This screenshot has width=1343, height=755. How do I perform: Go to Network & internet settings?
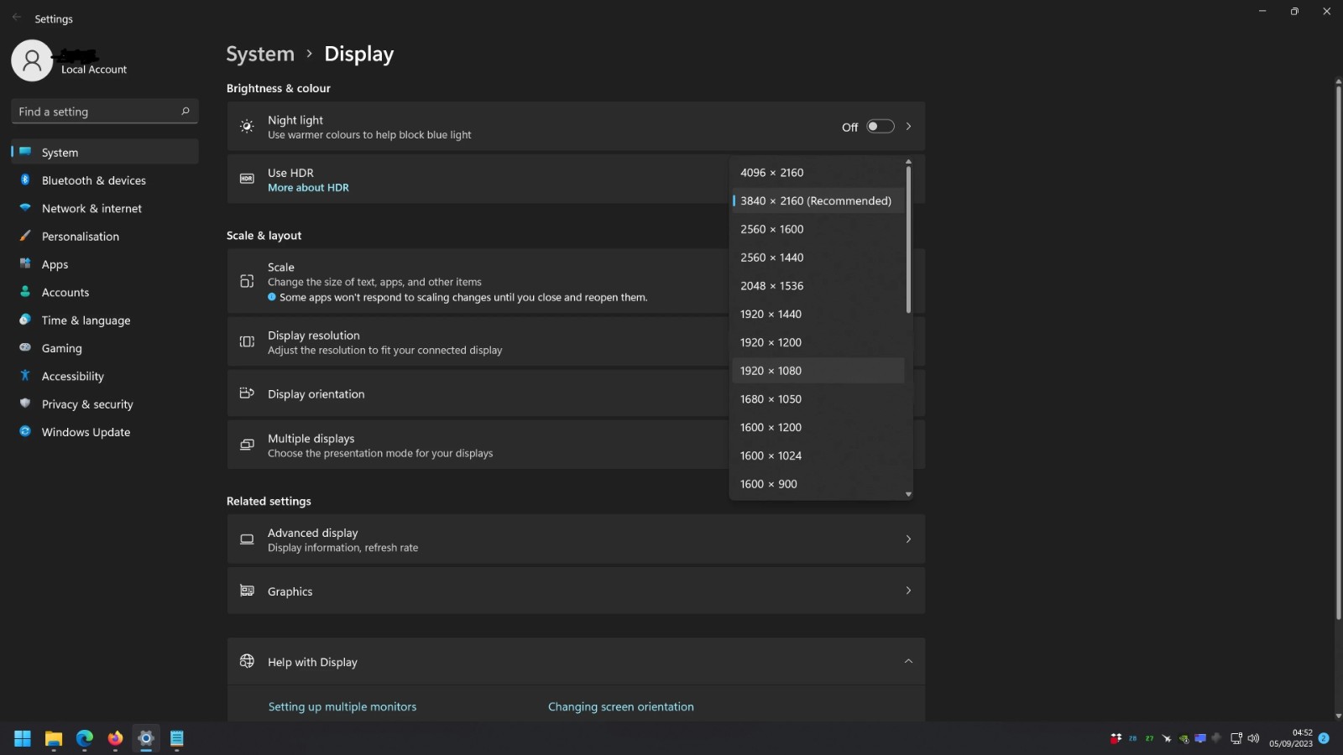click(x=105, y=208)
